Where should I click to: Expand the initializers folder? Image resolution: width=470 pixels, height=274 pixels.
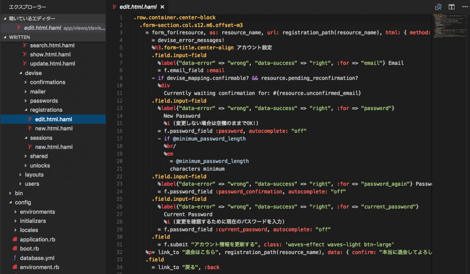[16, 221]
